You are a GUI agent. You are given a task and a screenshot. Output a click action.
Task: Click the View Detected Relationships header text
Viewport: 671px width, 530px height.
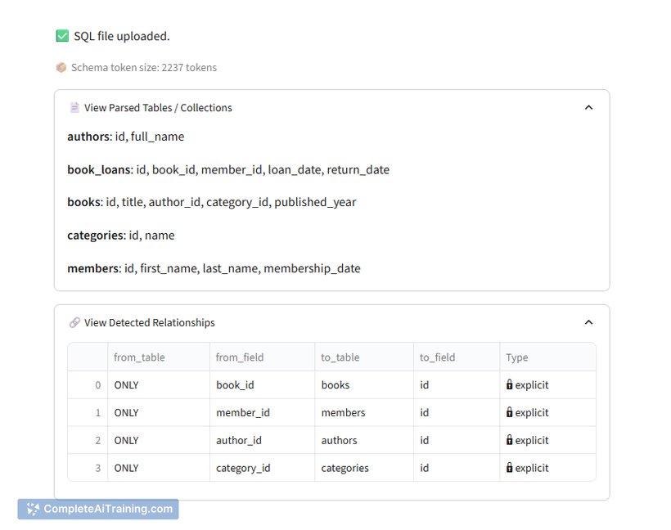(x=150, y=322)
